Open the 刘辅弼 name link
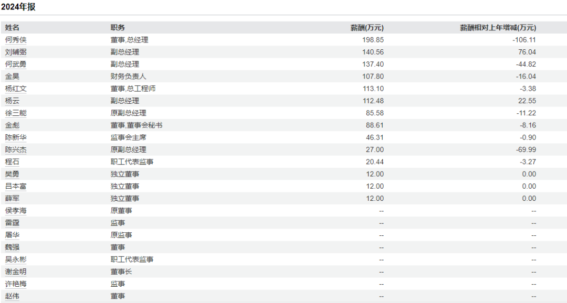Image resolution: width=567 pixels, height=303 pixels. pos(16,52)
